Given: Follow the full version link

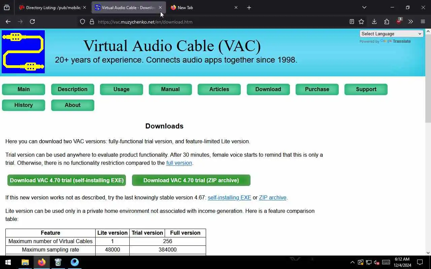Looking at the screenshot, I should (x=179, y=163).
